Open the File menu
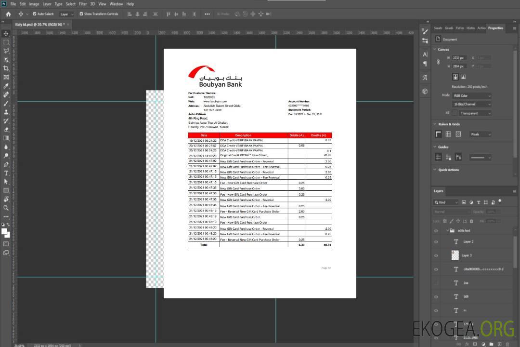 (13, 4)
